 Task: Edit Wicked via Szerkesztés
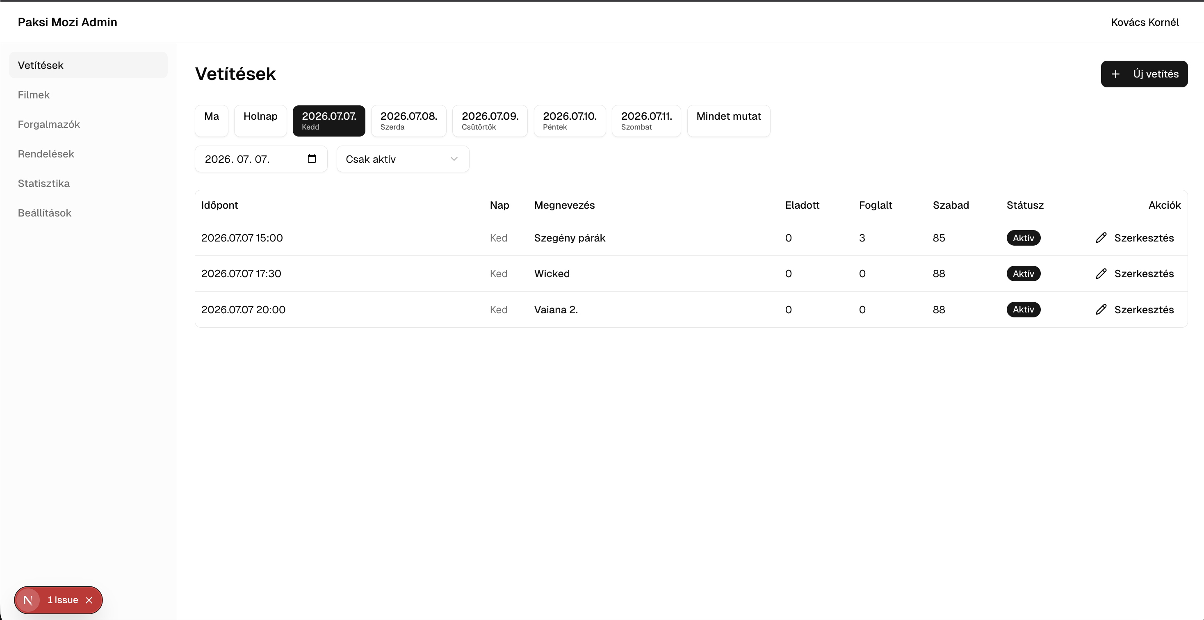[x=1135, y=274]
